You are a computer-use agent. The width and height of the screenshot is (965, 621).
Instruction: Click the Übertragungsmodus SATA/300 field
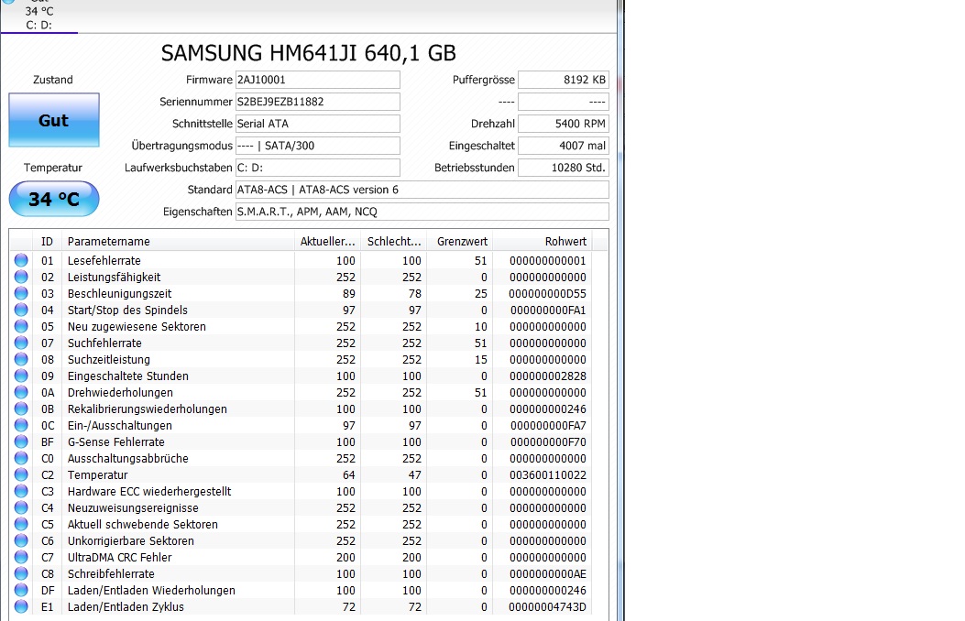point(318,146)
